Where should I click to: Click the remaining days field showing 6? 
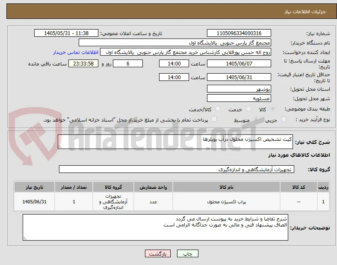point(128,63)
